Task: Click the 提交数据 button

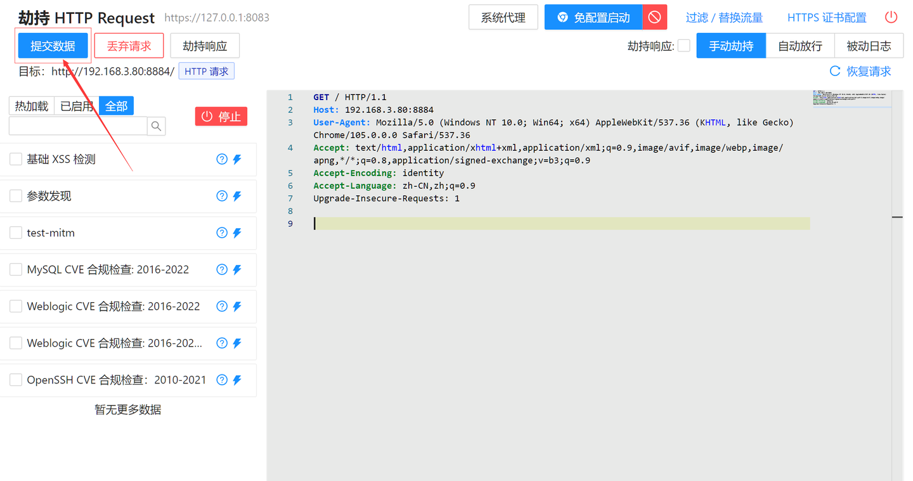Action: [x=52, y=45]
